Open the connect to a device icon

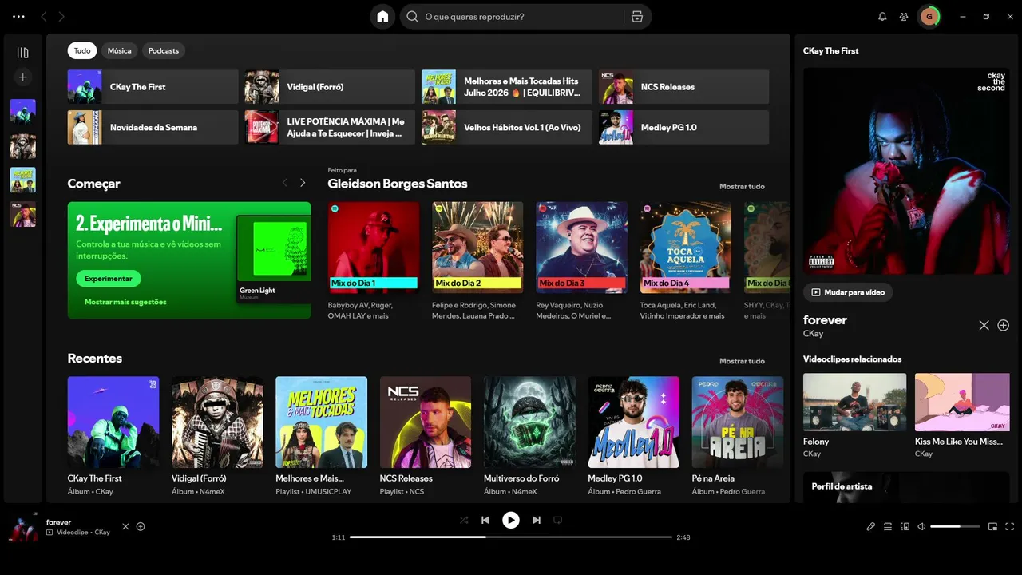(905, 526)
